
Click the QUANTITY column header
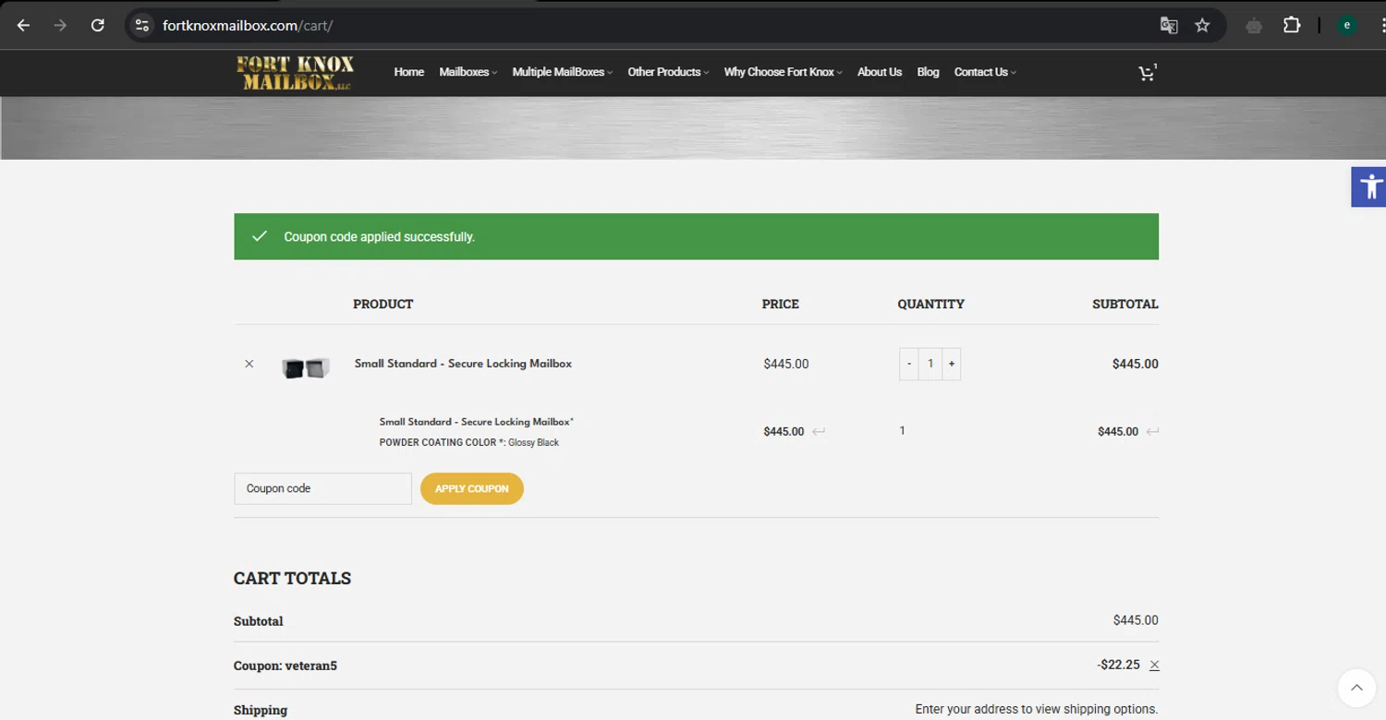point(930,304)
